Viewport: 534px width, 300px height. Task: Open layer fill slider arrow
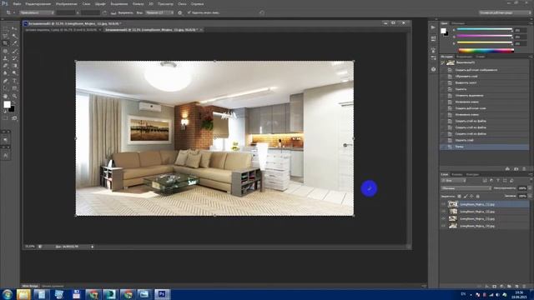point(530,196)
